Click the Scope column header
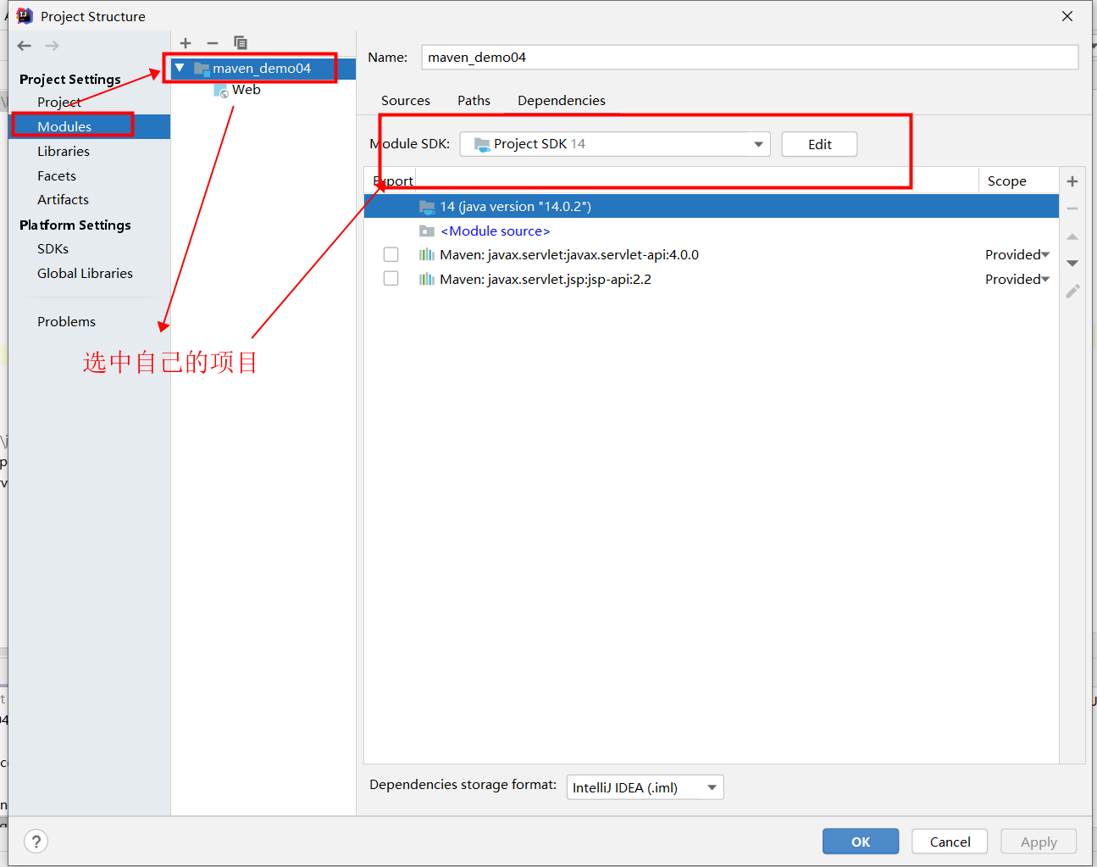Screen dimensions: 1097x867 point(1018,181)
